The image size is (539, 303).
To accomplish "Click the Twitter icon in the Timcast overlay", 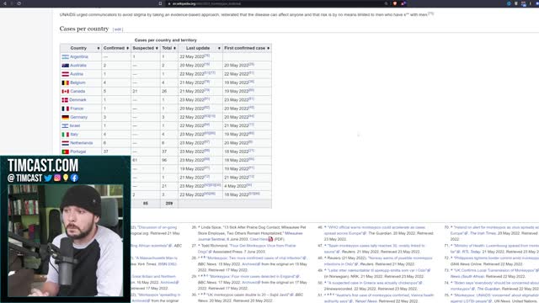I will [x=48, y=178].
